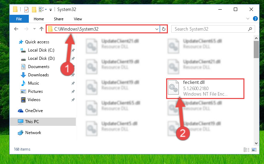Select OneDrive in navigation pane
264x164 pixels.
[34, 111]
